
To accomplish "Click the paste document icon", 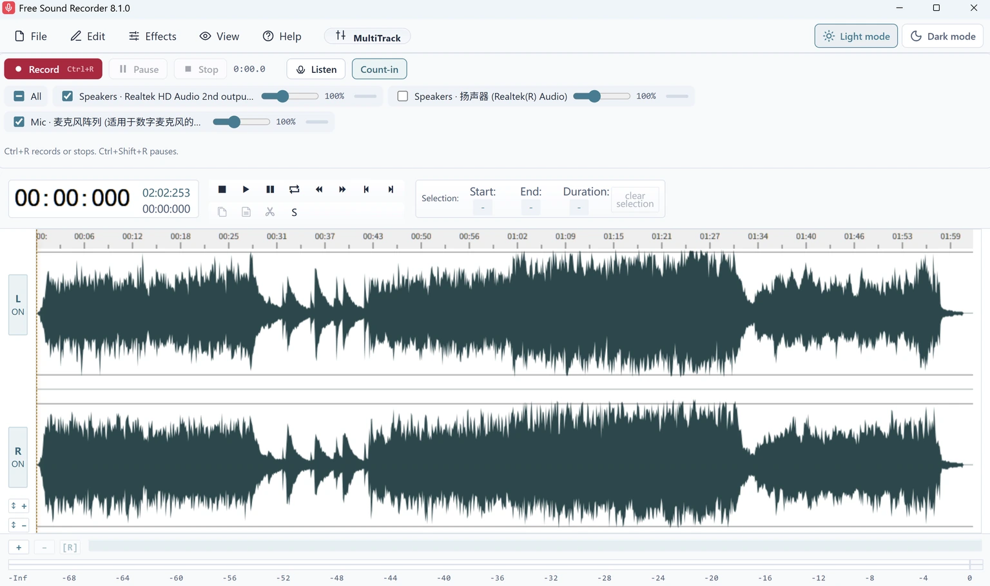I will tap(246, 212).
